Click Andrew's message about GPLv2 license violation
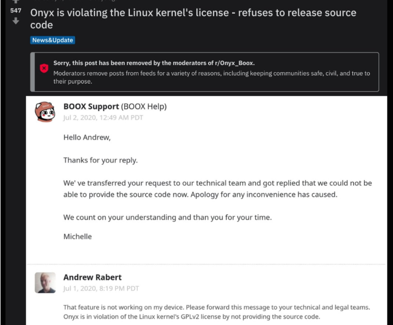The width and height of the screenshot is (393, 325). point(216,312)
